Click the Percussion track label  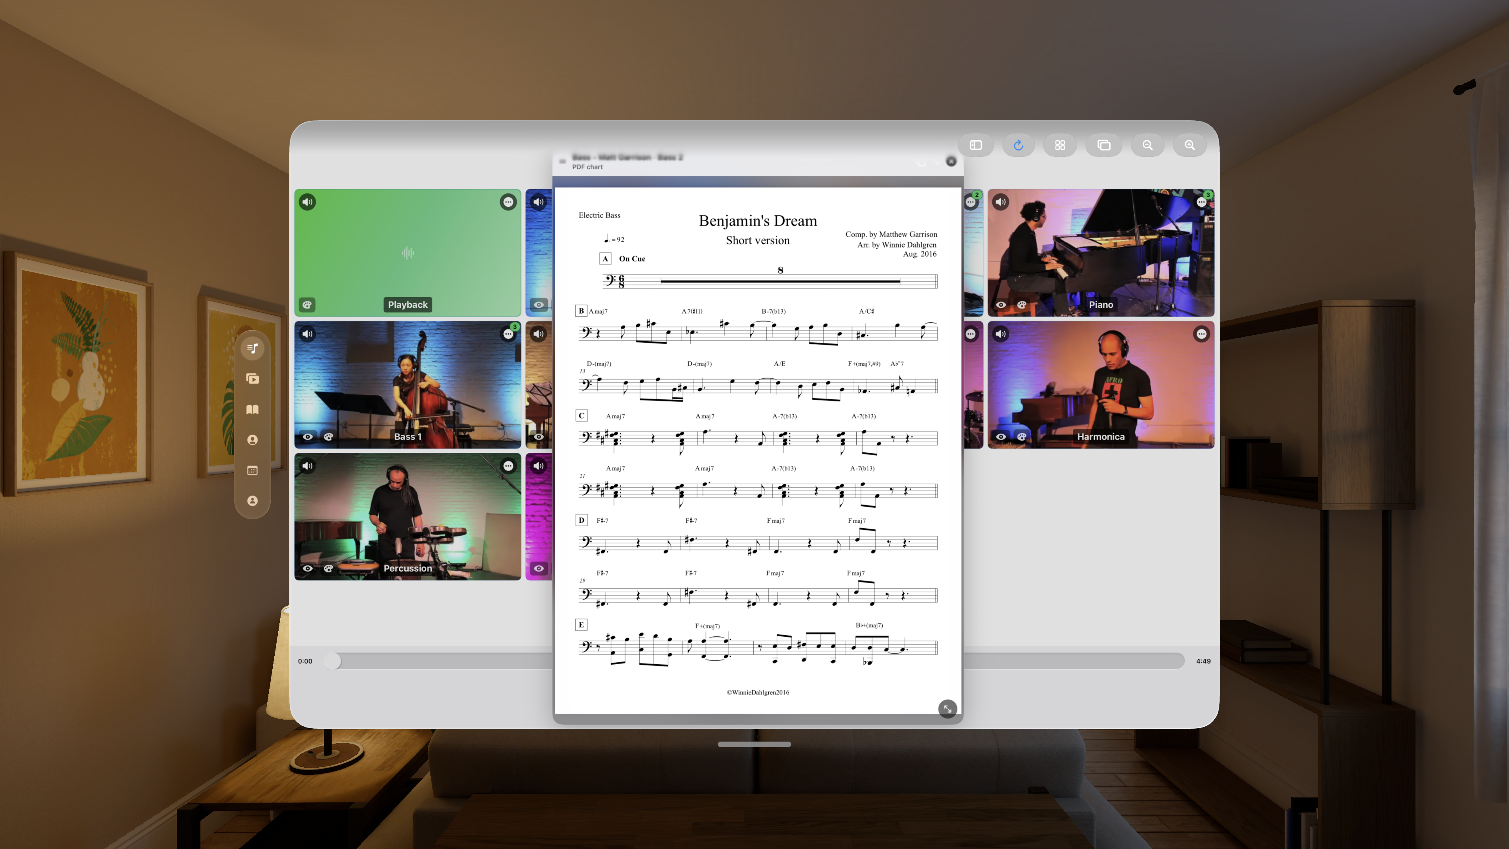[408, 568]
